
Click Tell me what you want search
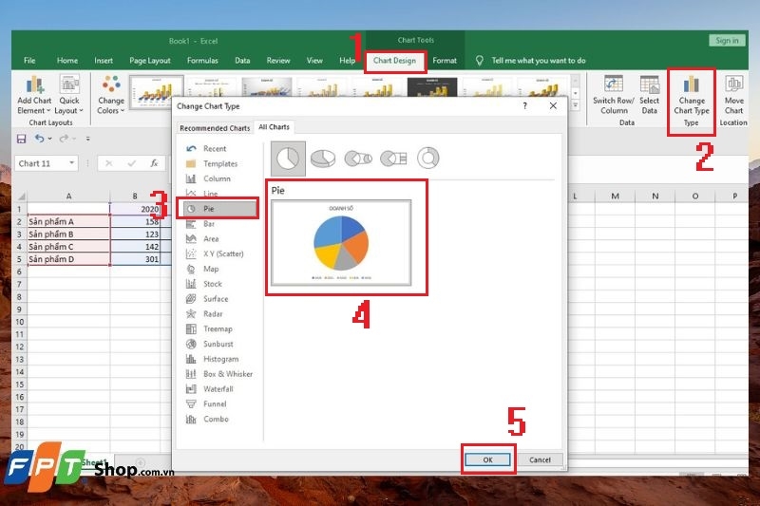[x=538, y=61]
